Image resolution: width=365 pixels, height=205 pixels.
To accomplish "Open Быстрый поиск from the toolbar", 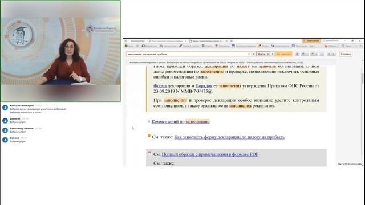I will pos(149,46).
